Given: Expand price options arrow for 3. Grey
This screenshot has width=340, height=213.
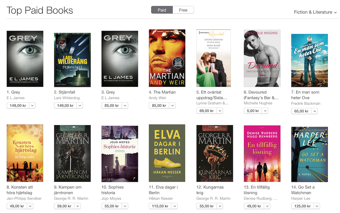Looking at the screenshot, I should tap(125, 105).
